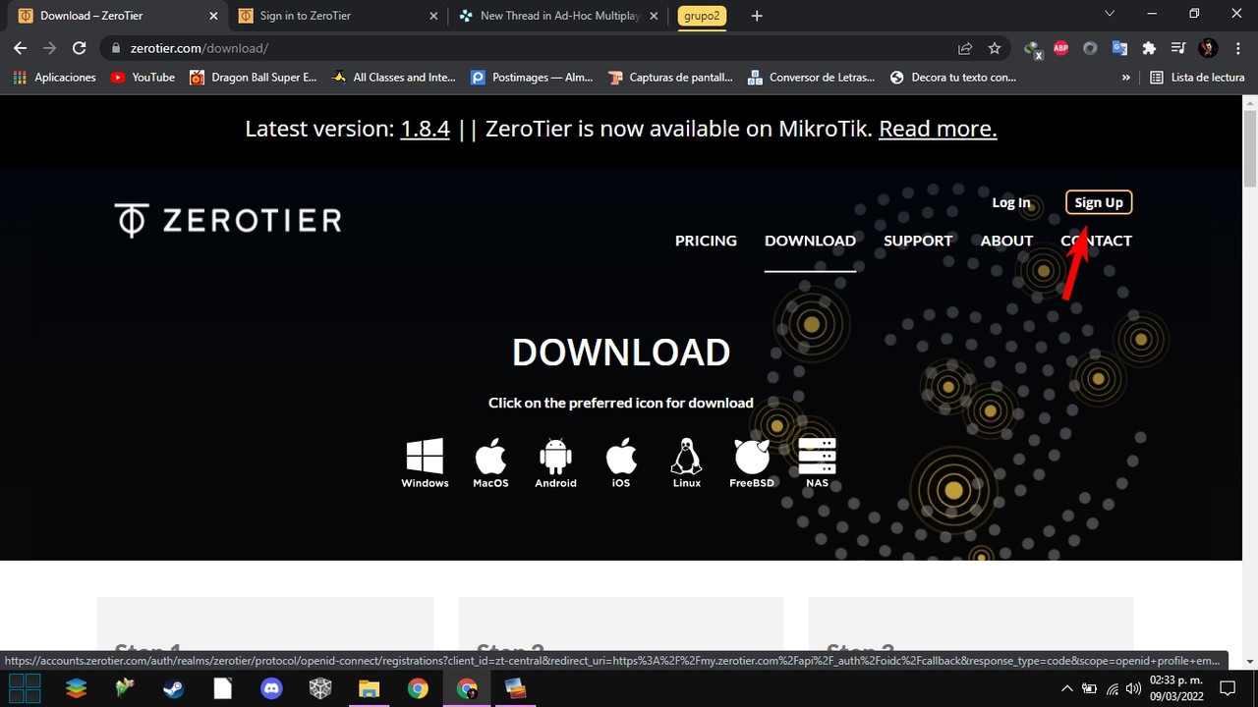Show hidden system tray icons
The height and width of the screenshot is (707, 1258).
point(1067,688)
